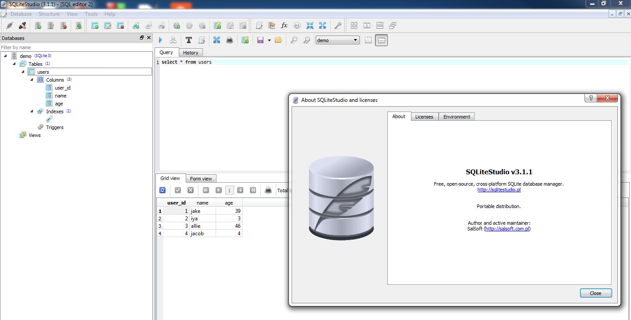
Task: Switch to the Licenses tab
Action: tap(424, 116)
